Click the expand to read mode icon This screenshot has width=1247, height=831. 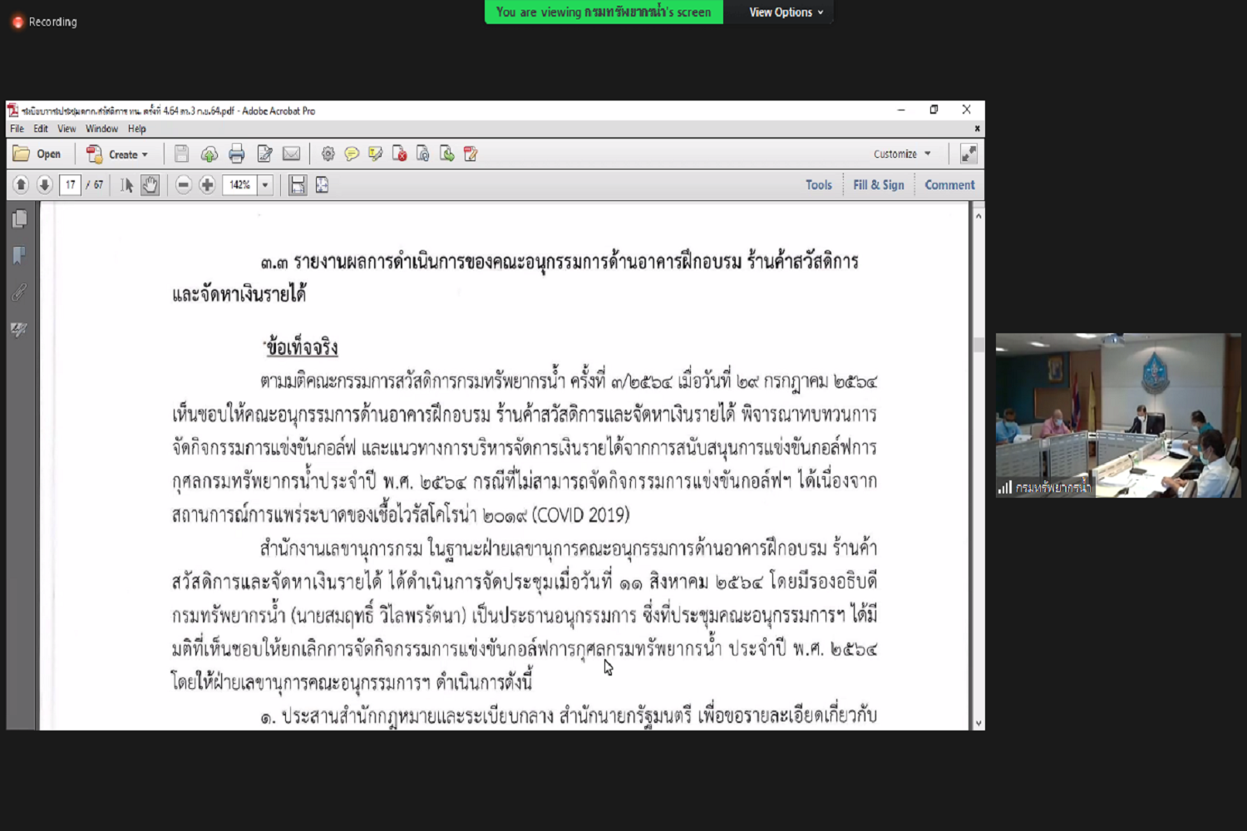(x=969, y=154)
